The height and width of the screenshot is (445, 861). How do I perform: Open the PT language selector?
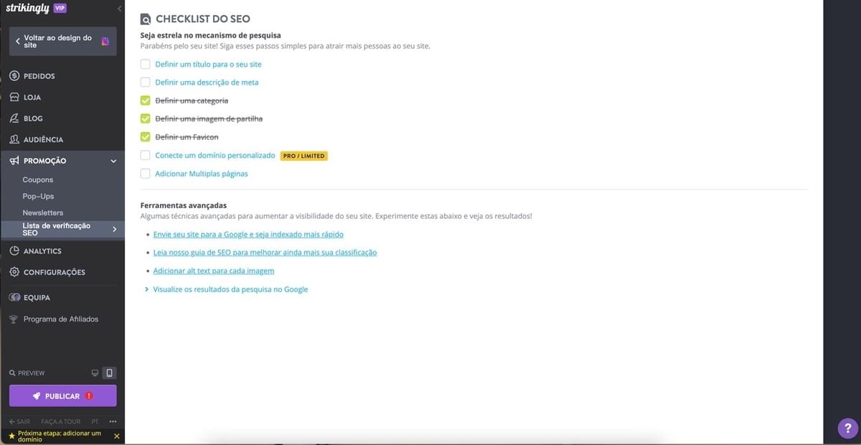point(95,421)
